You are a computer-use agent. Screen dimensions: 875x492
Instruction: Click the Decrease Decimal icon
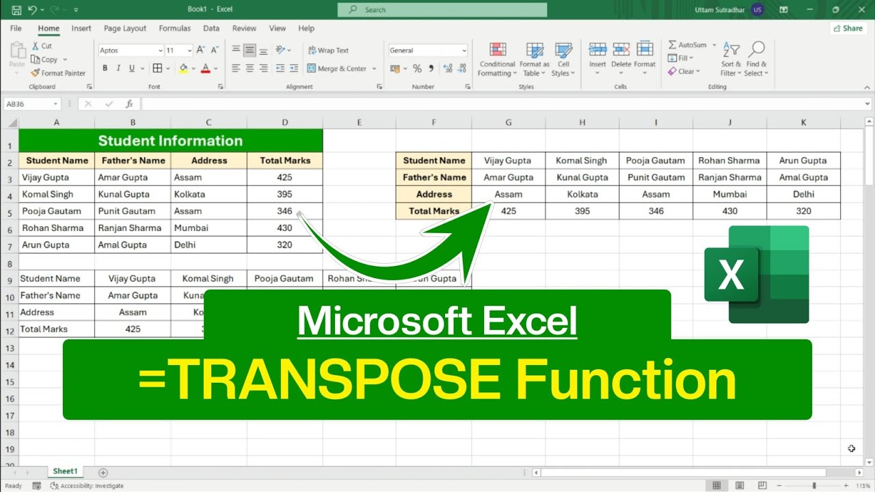tap(463, 68)
